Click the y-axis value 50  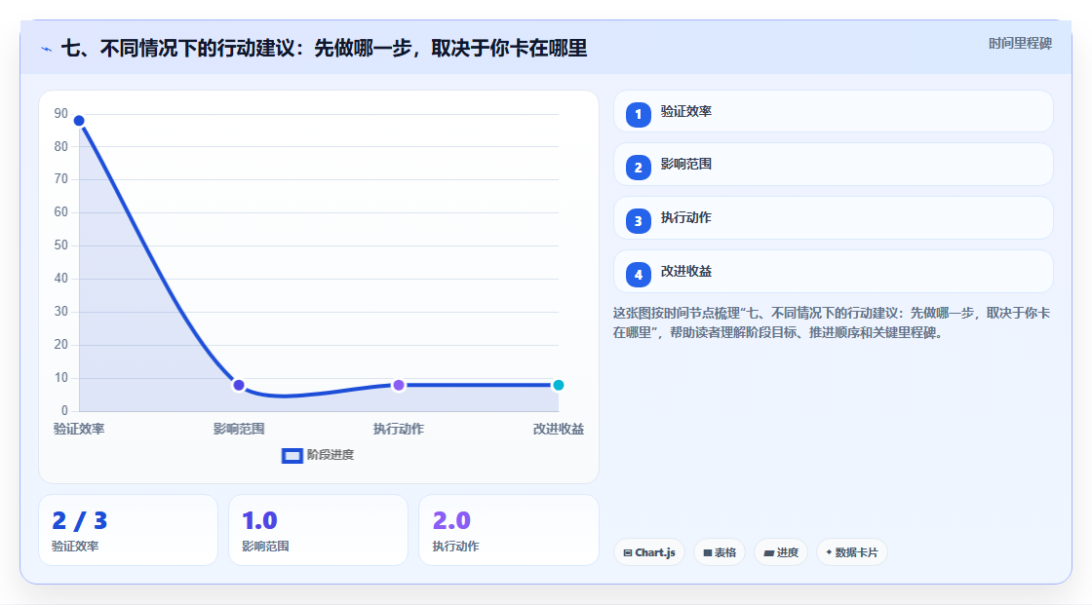[x=61, y=246]
